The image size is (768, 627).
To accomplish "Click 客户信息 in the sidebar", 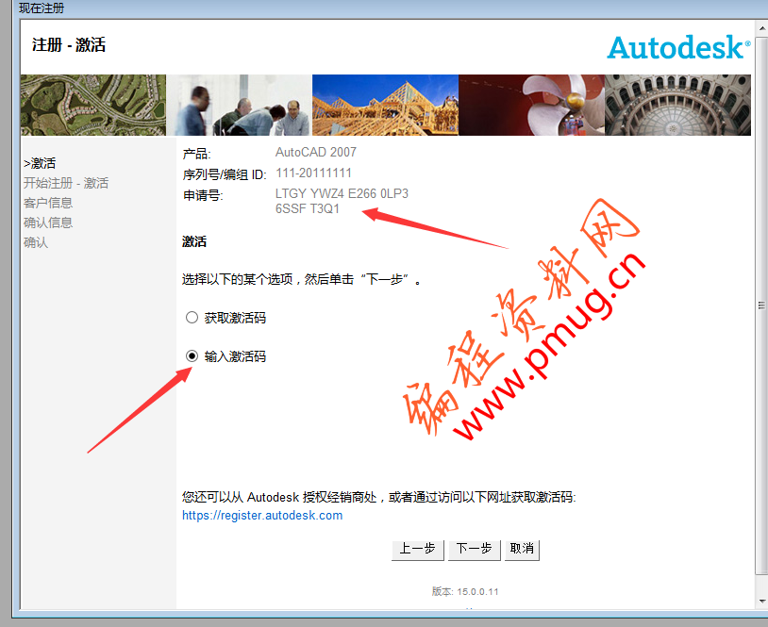I will (48, 203).
